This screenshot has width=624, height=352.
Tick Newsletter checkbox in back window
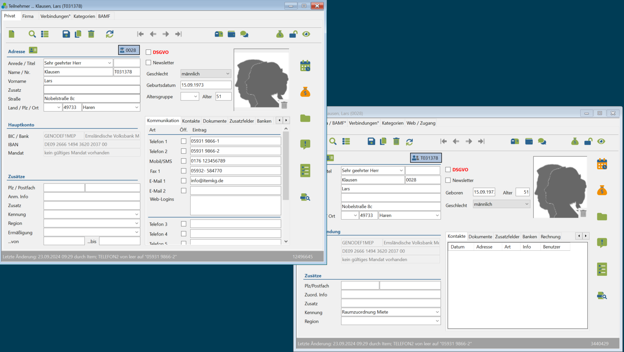[x=448, y=180]
